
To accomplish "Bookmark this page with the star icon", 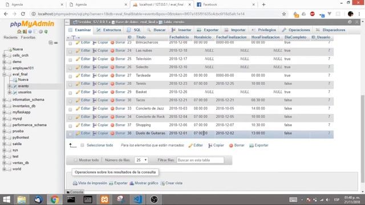I will [284, 14].
